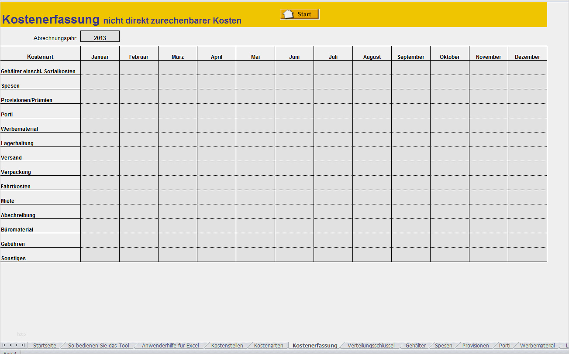This screenshot has width=569, height=354.
Task: Jump to first sheet tab arrow
Action: 4,345
